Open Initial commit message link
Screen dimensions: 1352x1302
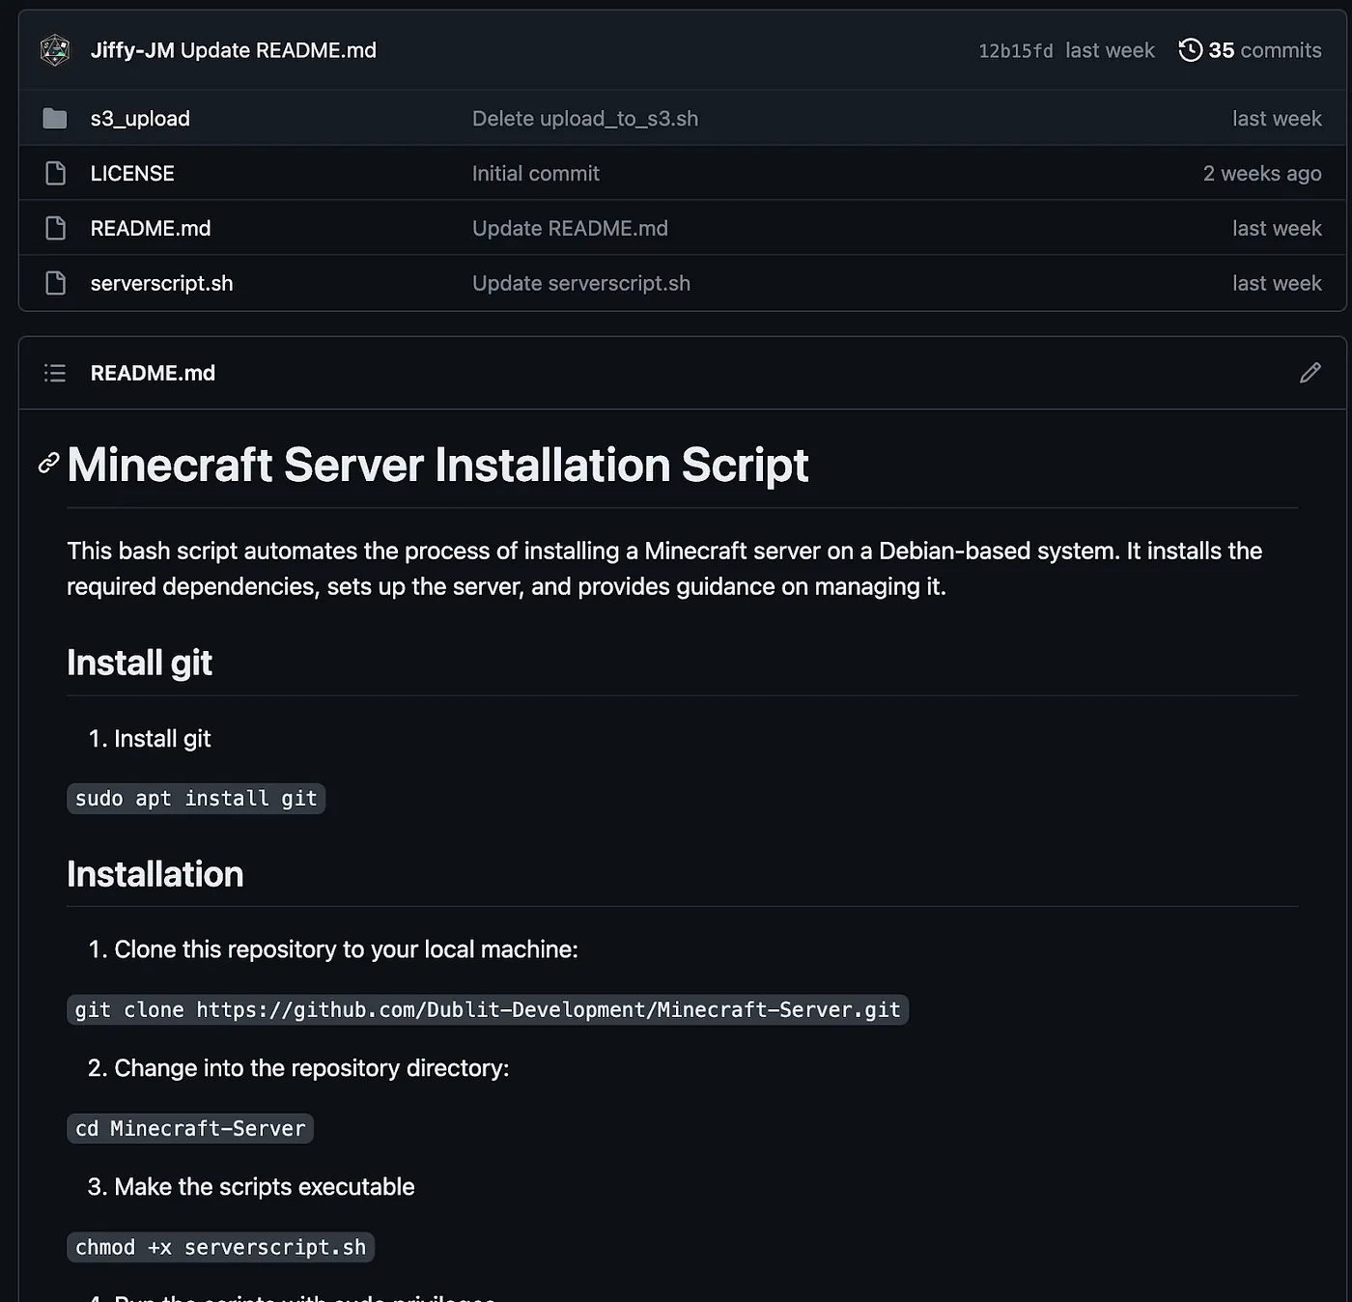click(536, 174)
